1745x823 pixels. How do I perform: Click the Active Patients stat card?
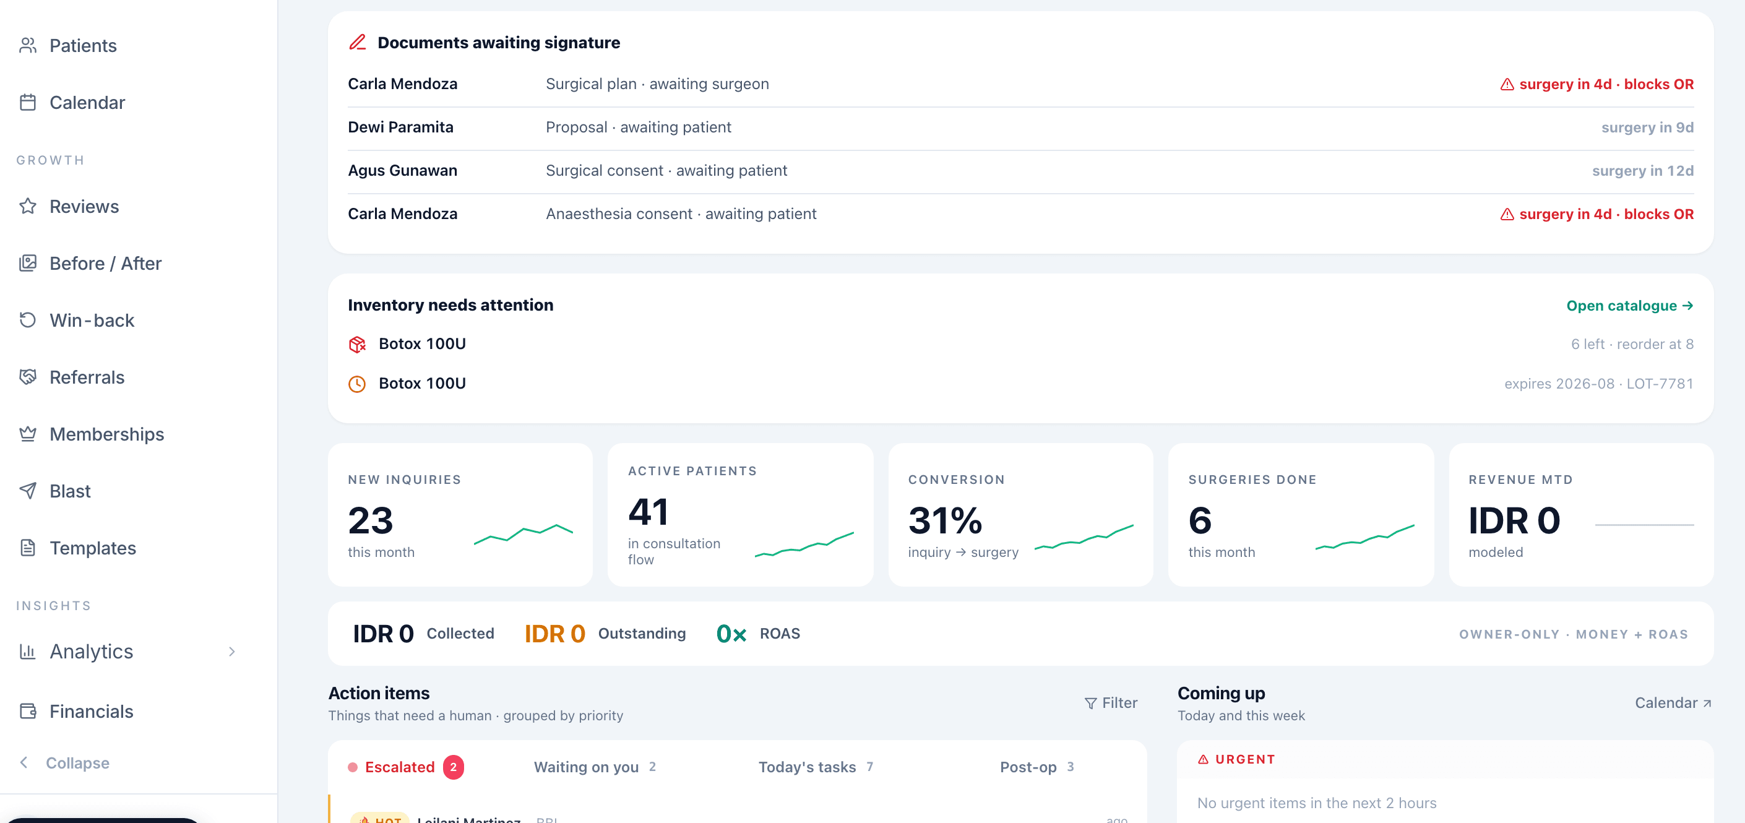pos(741,515)
